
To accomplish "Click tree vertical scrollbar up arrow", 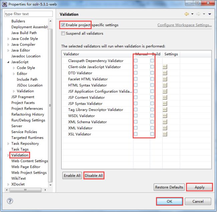I will pyautogui.click(x=50, y=21).
